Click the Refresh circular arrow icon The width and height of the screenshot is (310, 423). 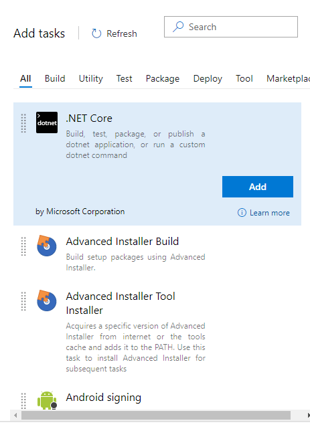[96, 33]
